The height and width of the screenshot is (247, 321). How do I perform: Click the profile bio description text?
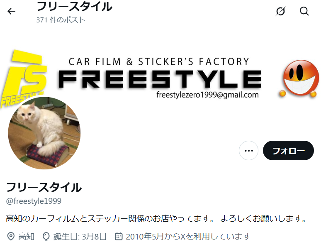point(156,218)
